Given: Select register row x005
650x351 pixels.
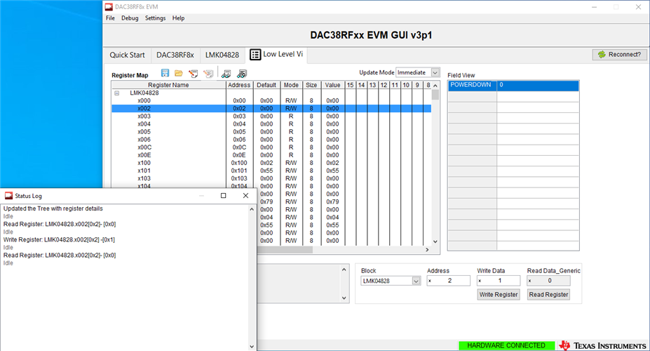Looking at the screenshot, I should (271, 131).
